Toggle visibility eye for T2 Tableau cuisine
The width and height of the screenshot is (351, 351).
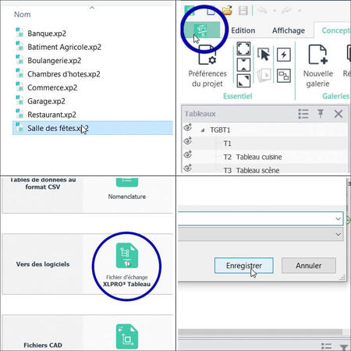click(188, 154)
